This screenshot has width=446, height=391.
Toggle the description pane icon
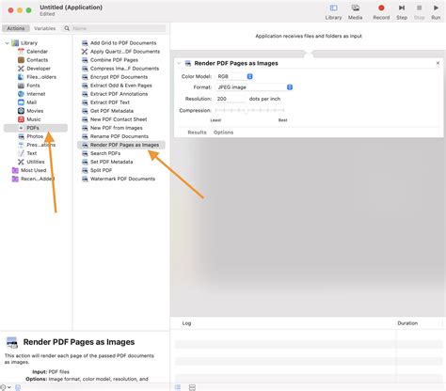(x=18, y=387)
